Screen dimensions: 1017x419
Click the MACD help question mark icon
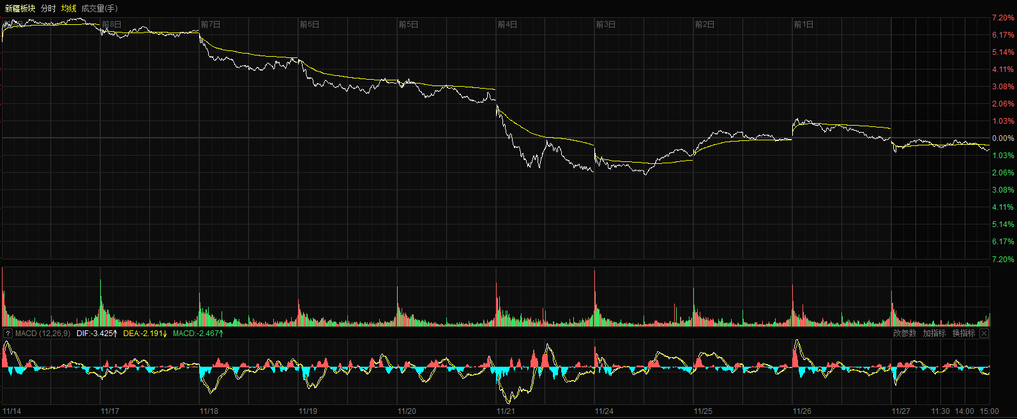(8, 334)
